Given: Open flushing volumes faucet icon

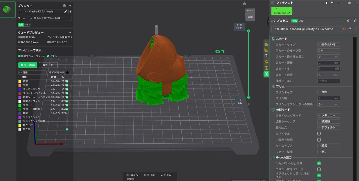Looking at the screenshot, I should (332, 3).
